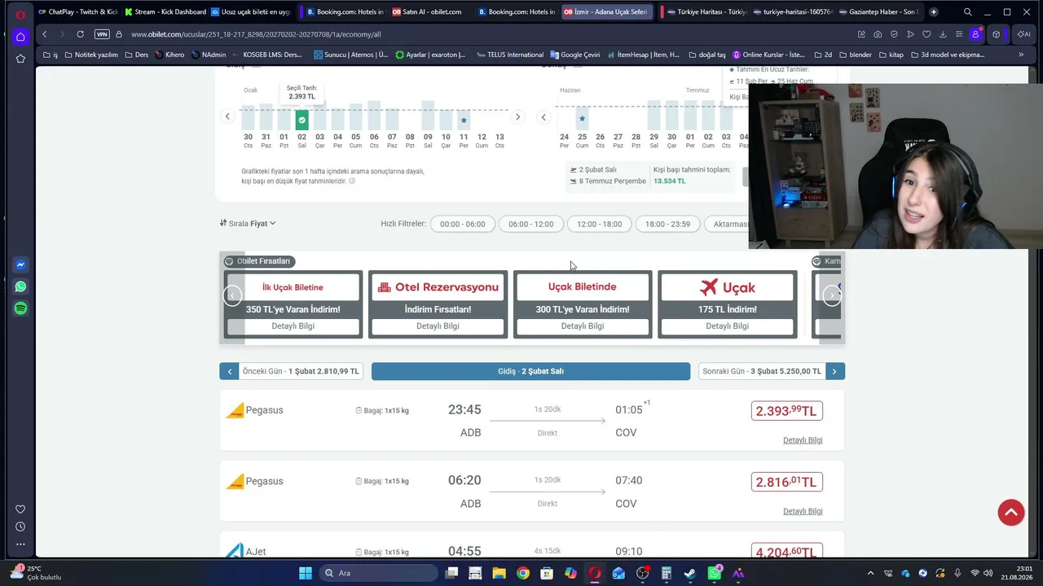Switch to the Ucuz uçak bileti tab
The image size is (1043, 586).
point(251,12)
